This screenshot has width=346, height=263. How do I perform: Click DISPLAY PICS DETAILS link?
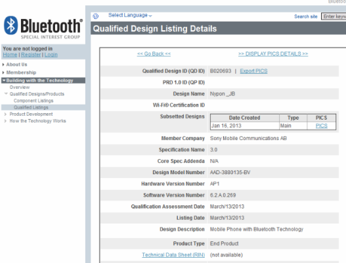click(x=273, y=54)
